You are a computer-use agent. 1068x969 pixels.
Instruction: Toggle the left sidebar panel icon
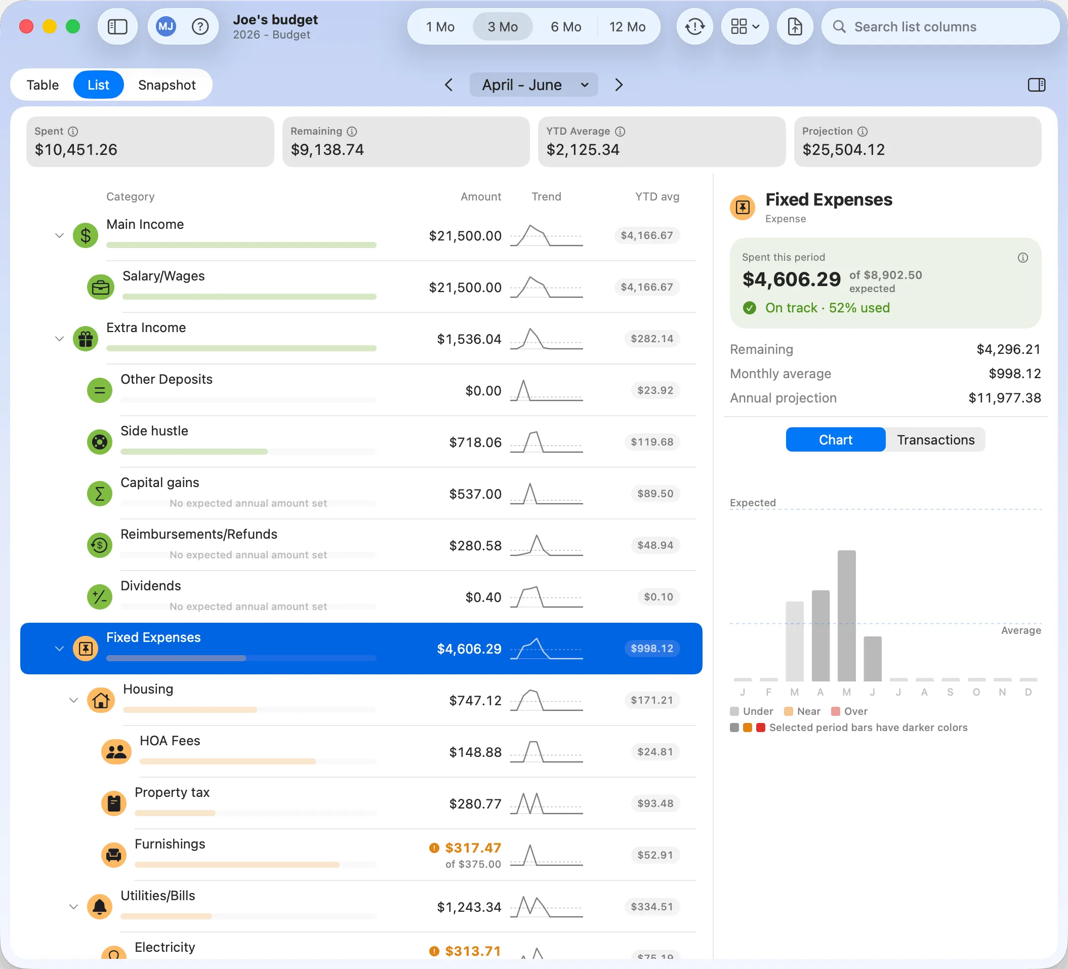coord(117,26)
